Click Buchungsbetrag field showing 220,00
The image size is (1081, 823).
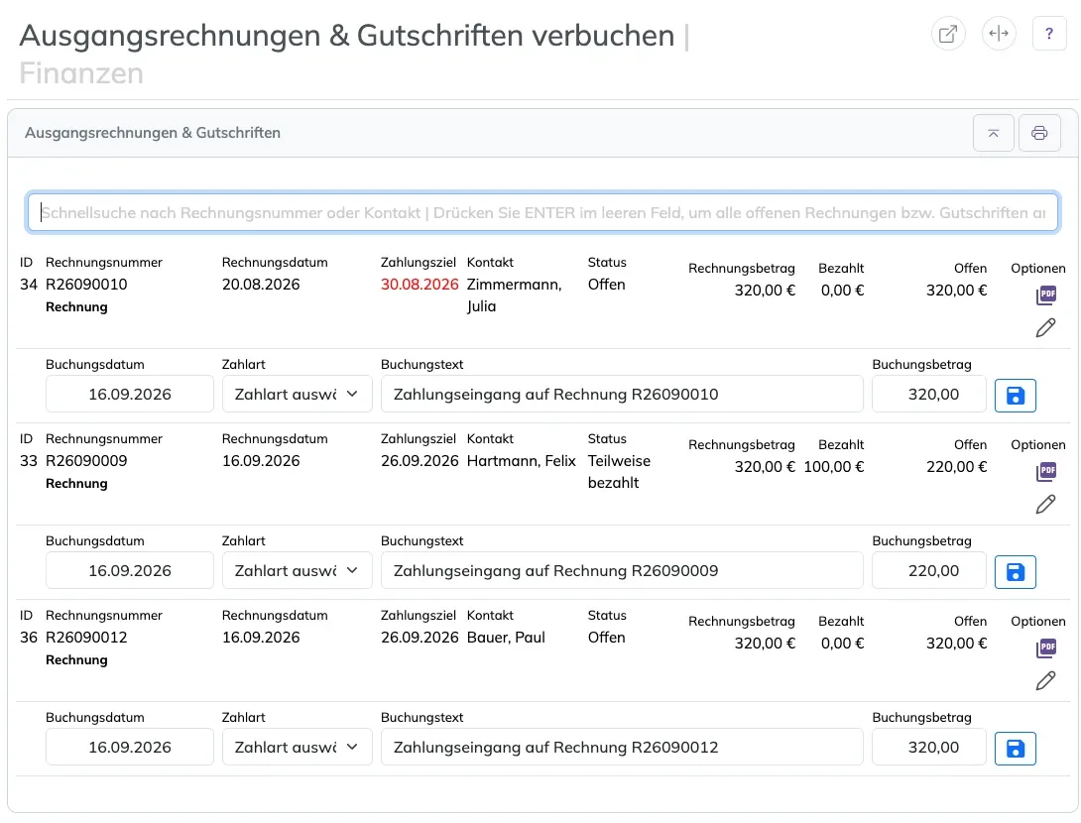coord(928,571)
